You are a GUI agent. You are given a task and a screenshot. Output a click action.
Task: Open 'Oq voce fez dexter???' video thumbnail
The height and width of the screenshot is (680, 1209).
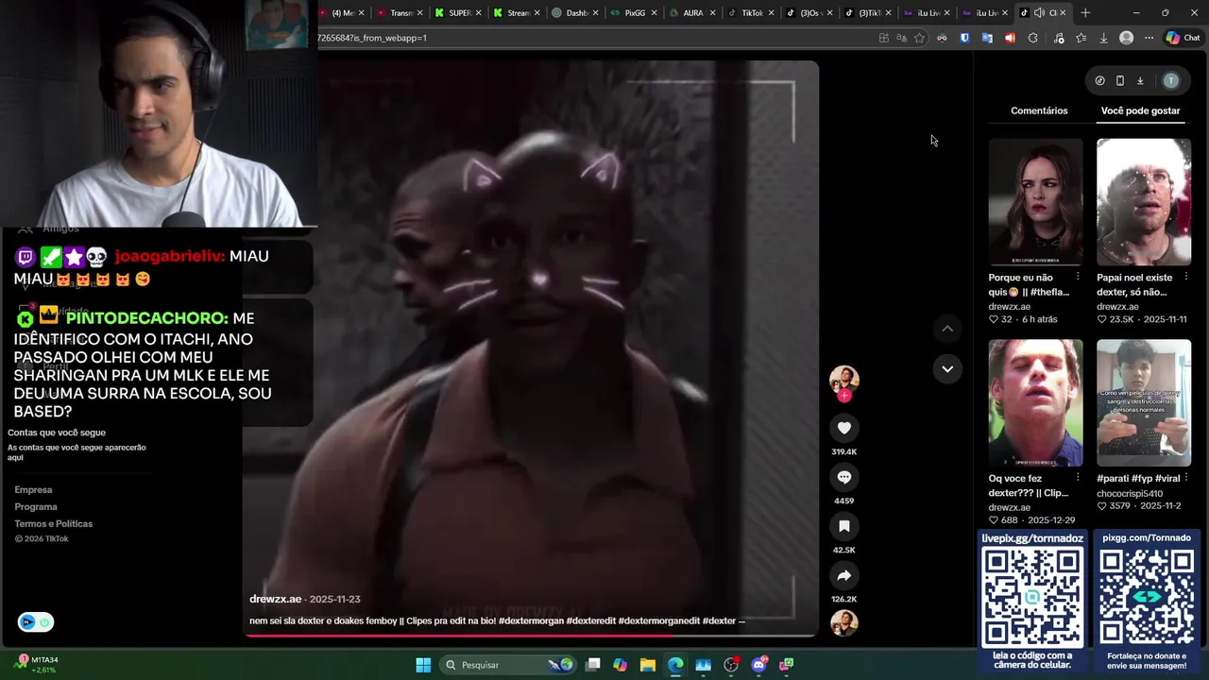coord(1035,402)
